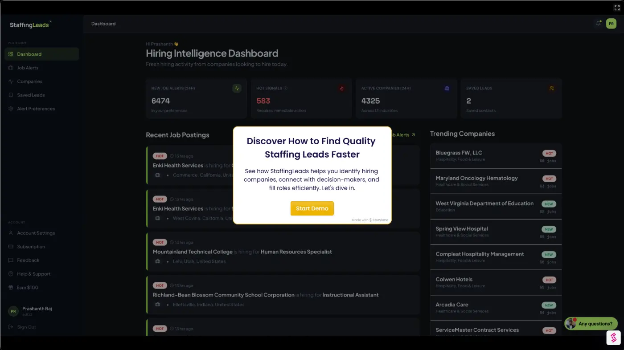This screenshot has width=624, height=350.
Task: Click the PR avatar in the top bar
Action: [x=611, y=24]
